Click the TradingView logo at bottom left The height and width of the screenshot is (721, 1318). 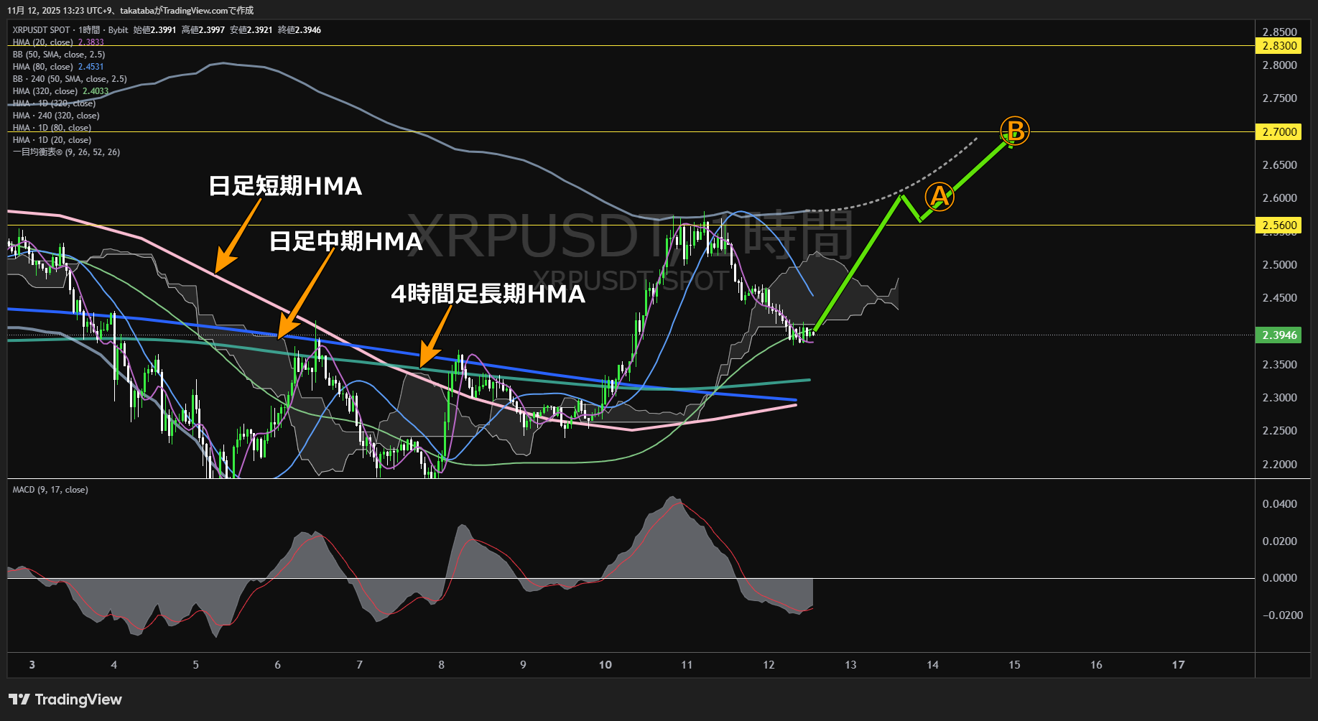(65, 699)
